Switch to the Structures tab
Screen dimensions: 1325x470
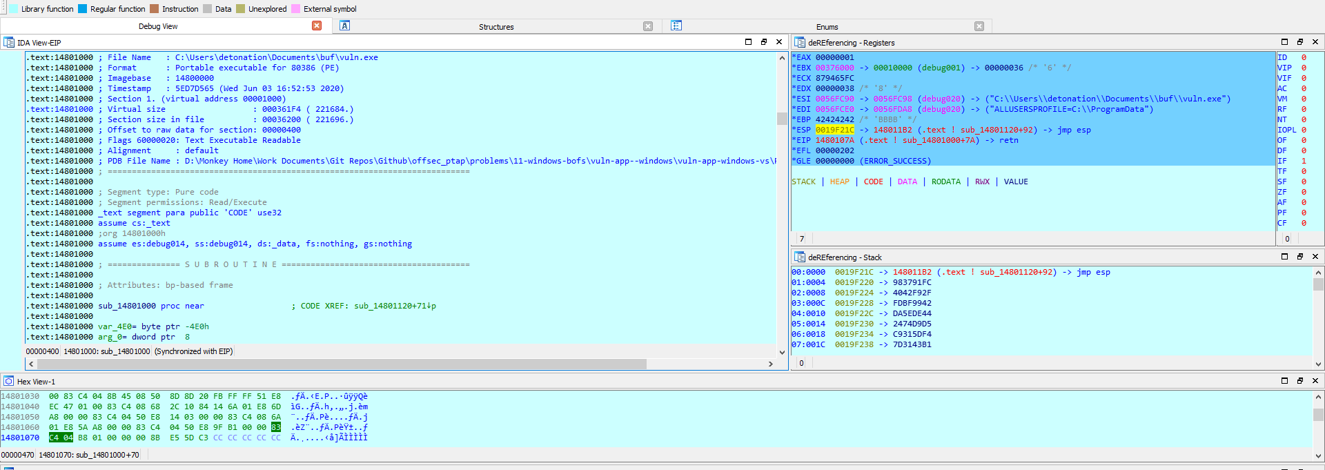pyautogui.click(x=496, y=27)
